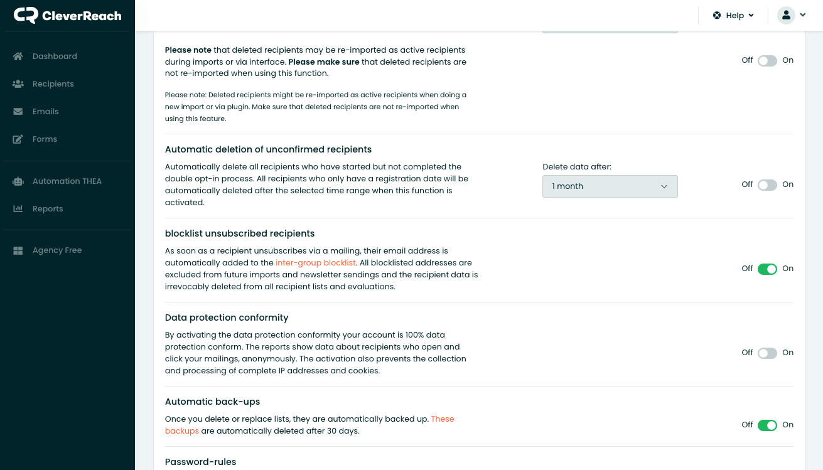823x470 pixels.
Task: Switch off Automatic back-ups toggle
Action: pos(767,425)
